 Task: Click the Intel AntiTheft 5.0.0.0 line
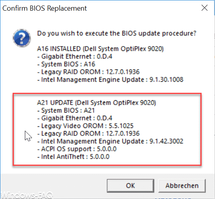[73, 157]
